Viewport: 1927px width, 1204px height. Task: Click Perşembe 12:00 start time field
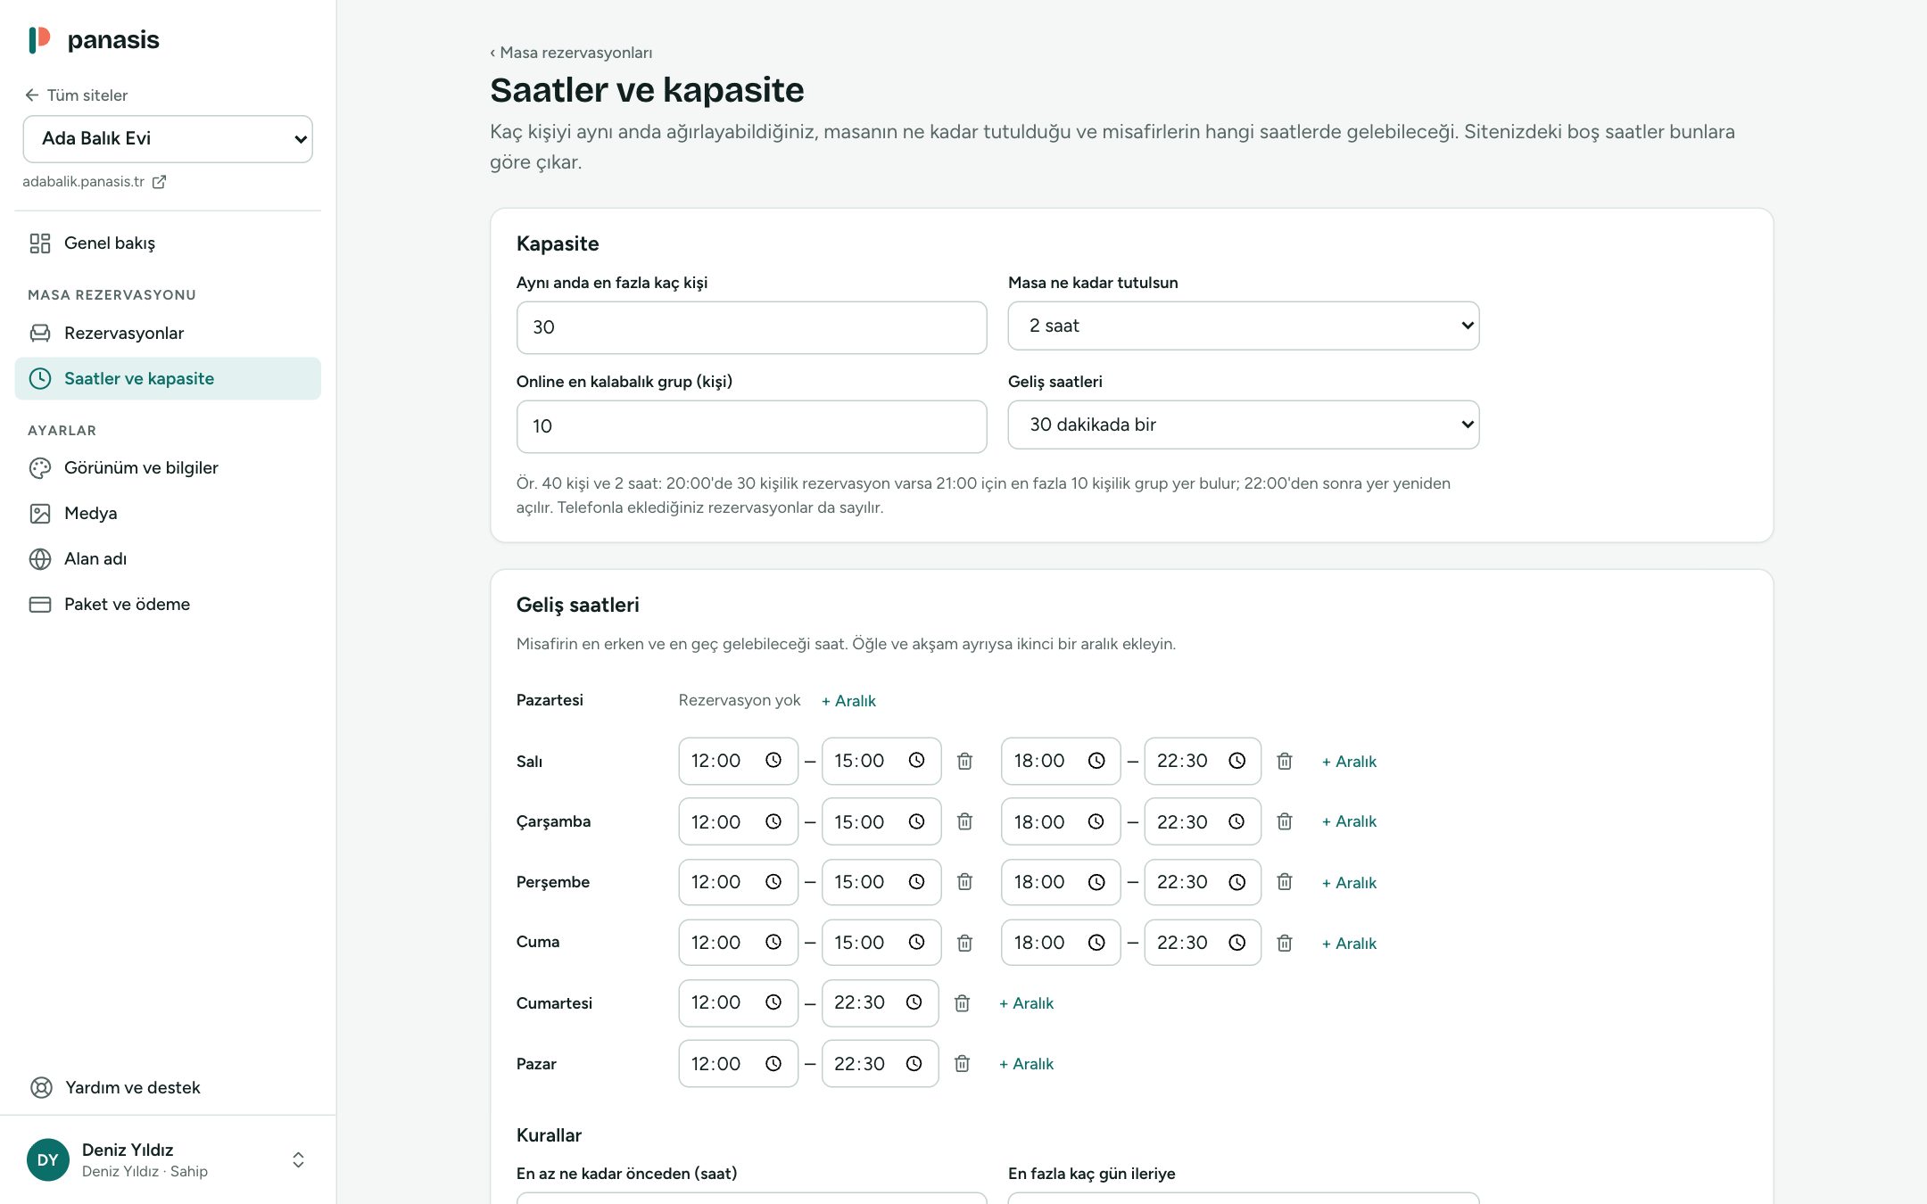[x=738, y=882]
